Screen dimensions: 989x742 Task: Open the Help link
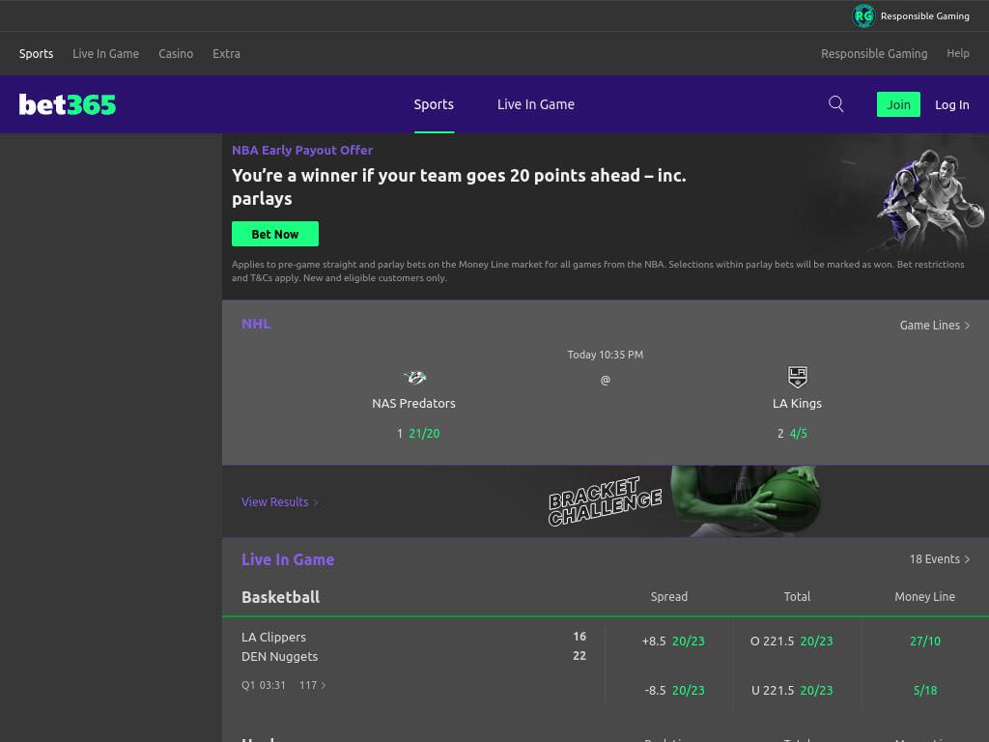957,54
